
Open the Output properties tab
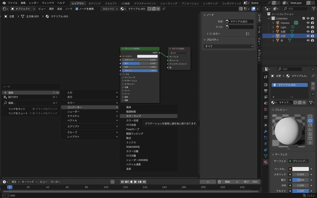pos(266,91)
